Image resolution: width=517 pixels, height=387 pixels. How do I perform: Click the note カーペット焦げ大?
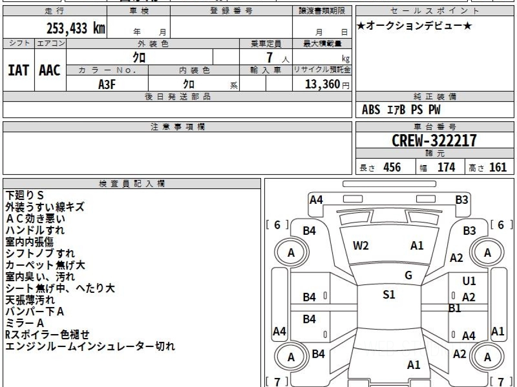[x=45, y=265]
